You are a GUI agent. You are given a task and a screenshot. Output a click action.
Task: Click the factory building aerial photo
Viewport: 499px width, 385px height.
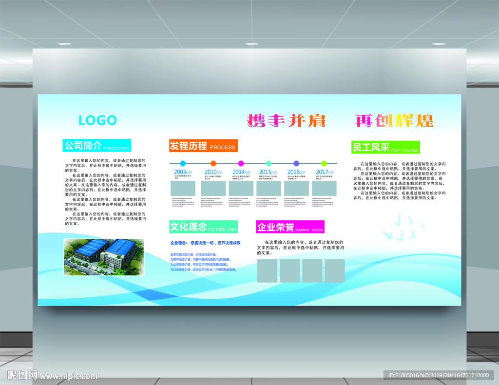click(104, 257)
